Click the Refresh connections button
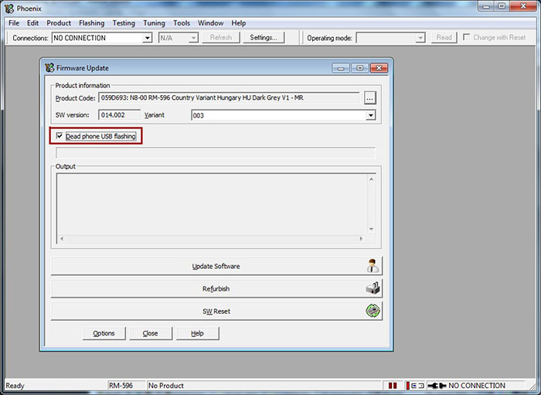The width and height of the screenshot is (541, 395). tap(221, 38)
